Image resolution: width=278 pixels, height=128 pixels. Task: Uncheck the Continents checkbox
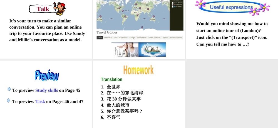tap(173, 5)
